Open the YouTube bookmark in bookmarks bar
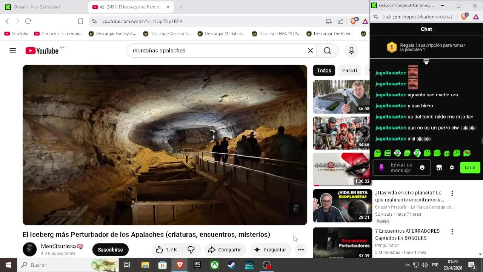483x272 pixels. tap(16, 34)
